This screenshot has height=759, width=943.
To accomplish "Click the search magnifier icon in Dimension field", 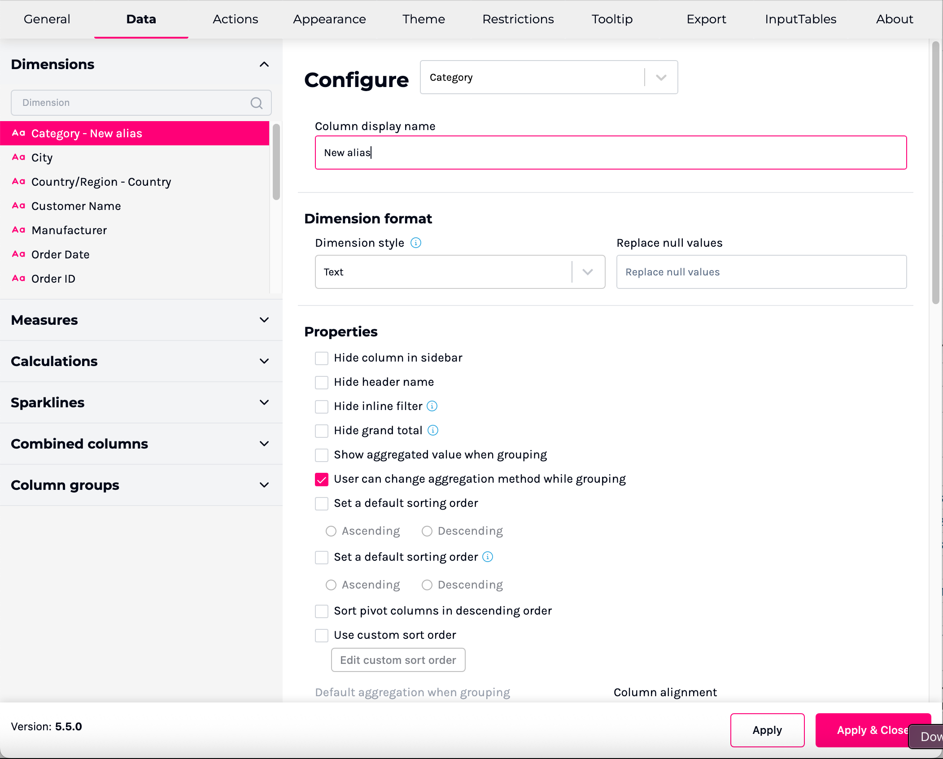I will [257, 103].
